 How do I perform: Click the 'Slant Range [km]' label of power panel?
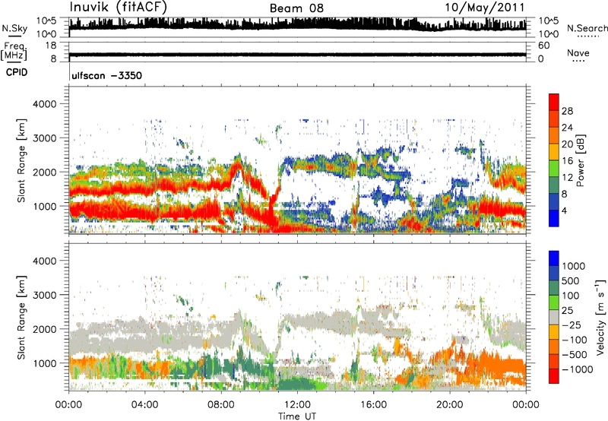click(x=22, y=160)
